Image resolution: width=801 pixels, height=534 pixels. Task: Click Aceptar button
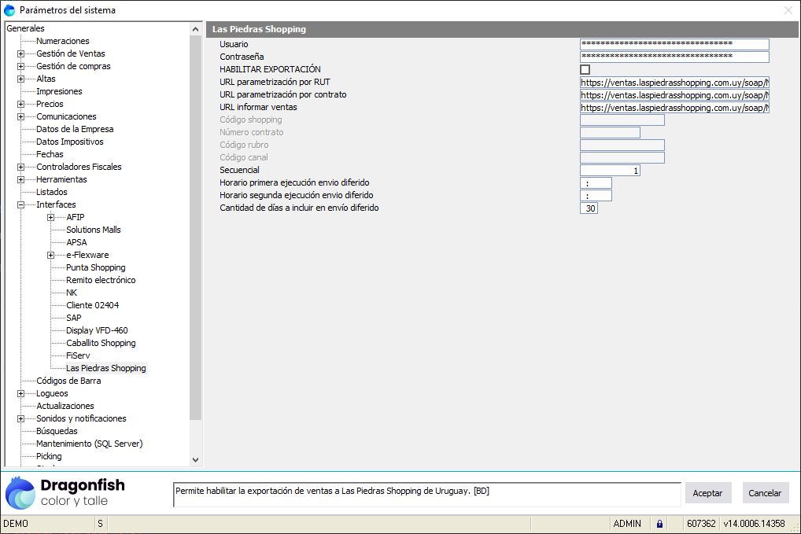pos(708,493)
